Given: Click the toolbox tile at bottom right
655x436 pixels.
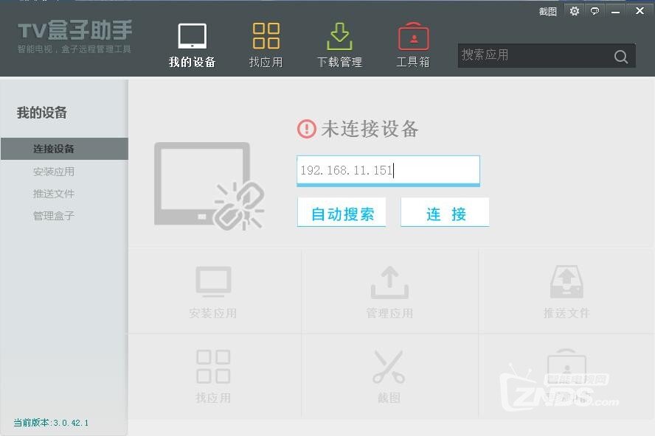Looking at the screenshot, I should point(567,376).
